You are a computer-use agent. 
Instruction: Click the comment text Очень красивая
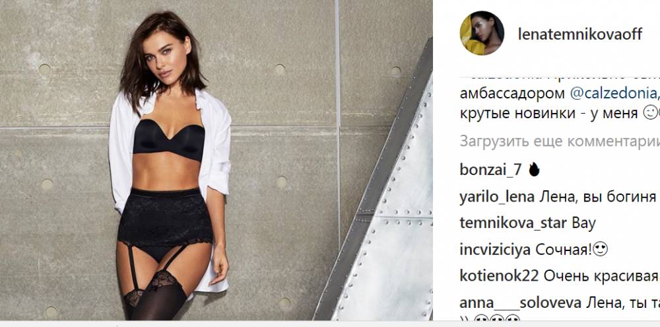click(x=601, y=276)
